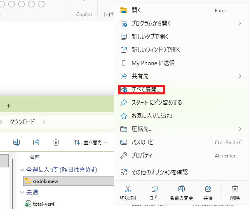The height and width of the screenshot is (209, 249).
Task: Click その他のオプションを確認 menu entry
Action: [159, 172]
